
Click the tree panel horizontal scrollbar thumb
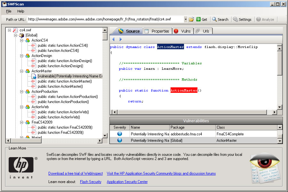26,141
